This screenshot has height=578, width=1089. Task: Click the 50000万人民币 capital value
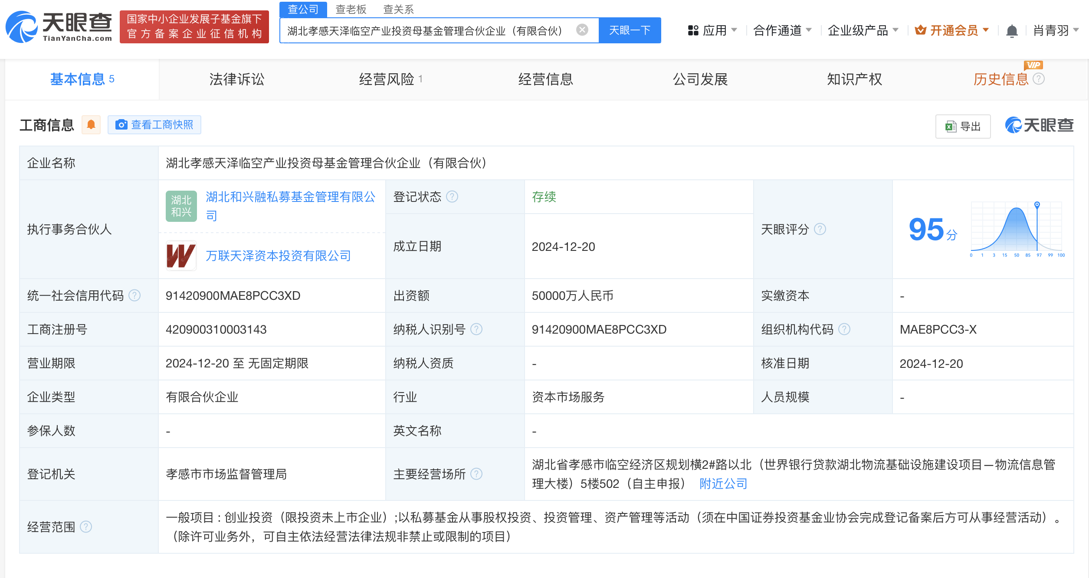pos(573,295)
